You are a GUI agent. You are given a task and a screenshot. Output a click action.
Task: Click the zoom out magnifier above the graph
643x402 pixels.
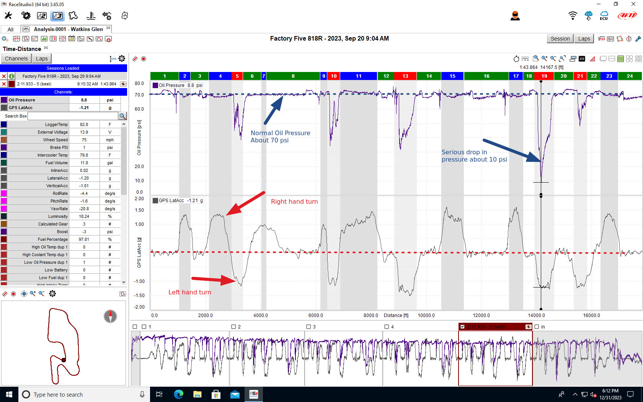[553, 59]
